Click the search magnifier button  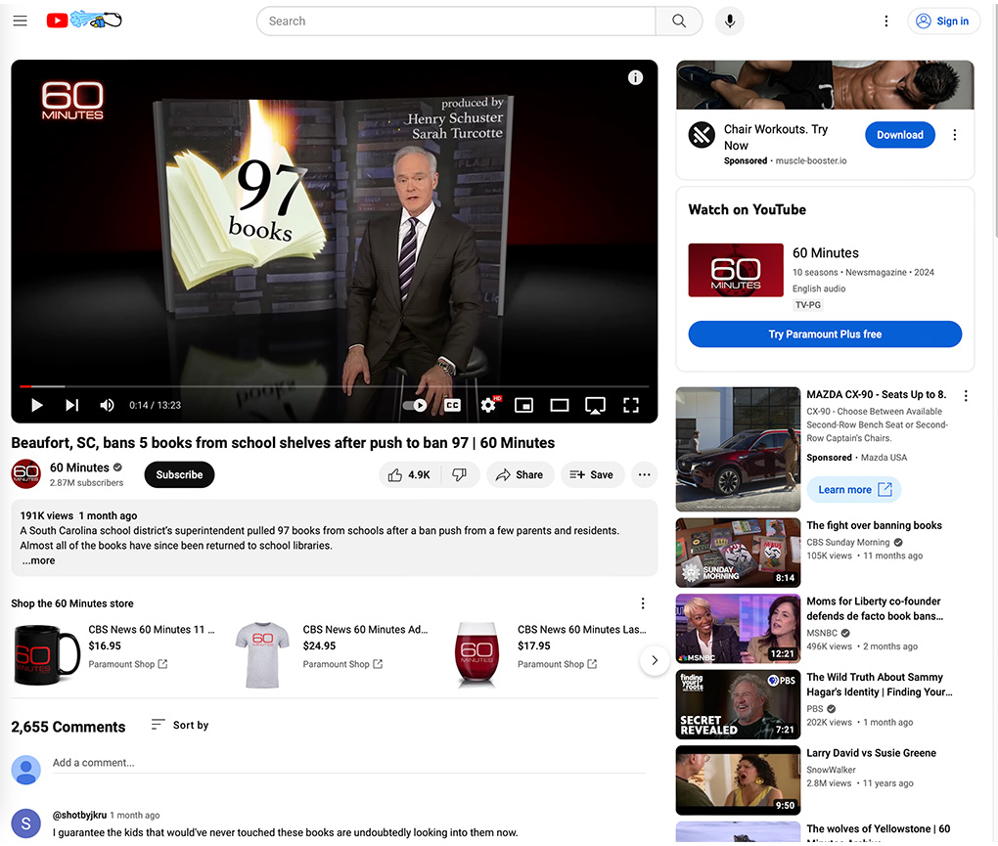pyautogui.click(x=679, y=21)
